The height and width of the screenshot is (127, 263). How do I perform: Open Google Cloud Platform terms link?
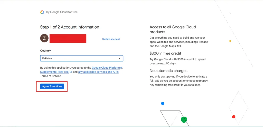coord(106,68)
